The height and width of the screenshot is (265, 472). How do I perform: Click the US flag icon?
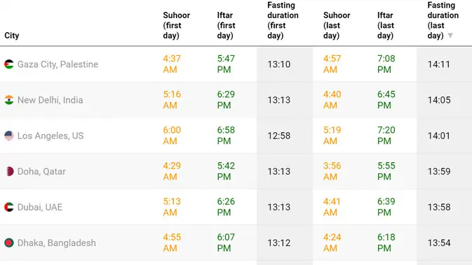pyautogui.click(x=9, y=136)
